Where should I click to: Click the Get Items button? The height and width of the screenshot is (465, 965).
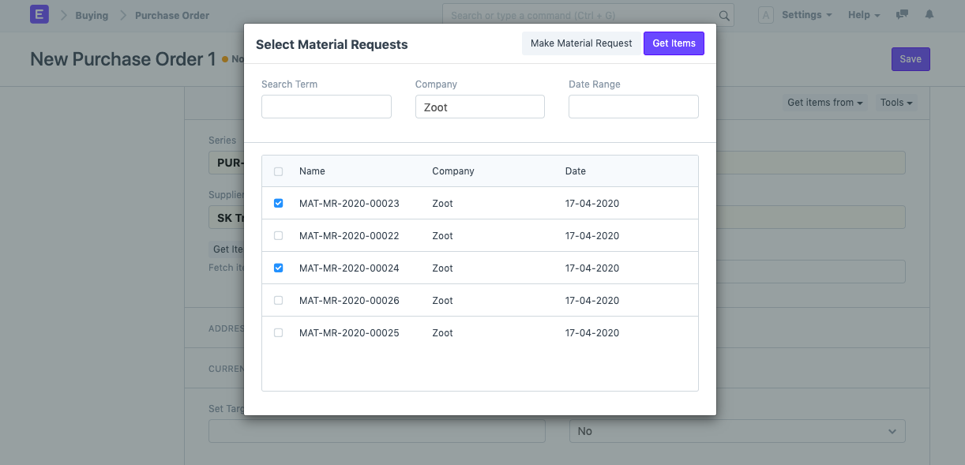(674, 43)
